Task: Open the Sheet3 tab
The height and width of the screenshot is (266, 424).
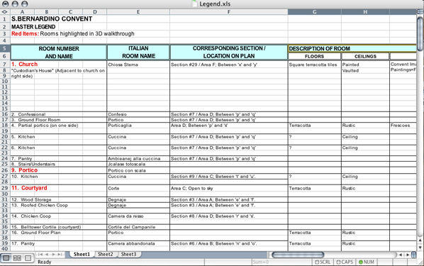Action: [x=128, y=254]
